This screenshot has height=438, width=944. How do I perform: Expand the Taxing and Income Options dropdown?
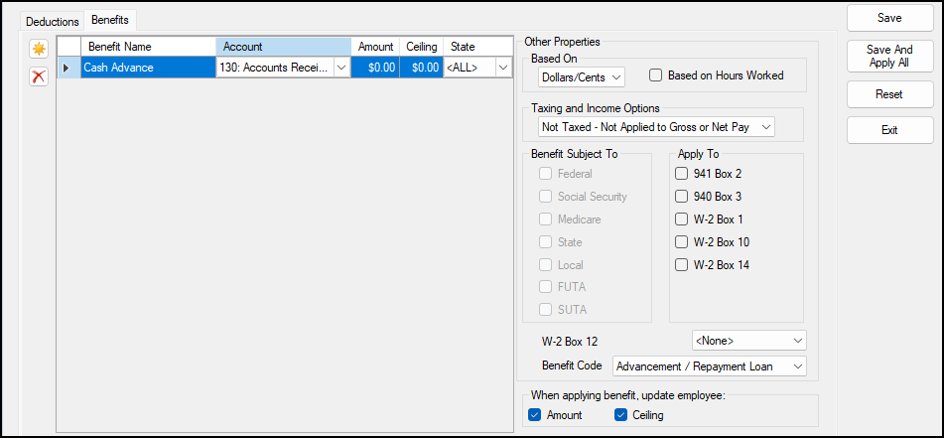point(655,127)
